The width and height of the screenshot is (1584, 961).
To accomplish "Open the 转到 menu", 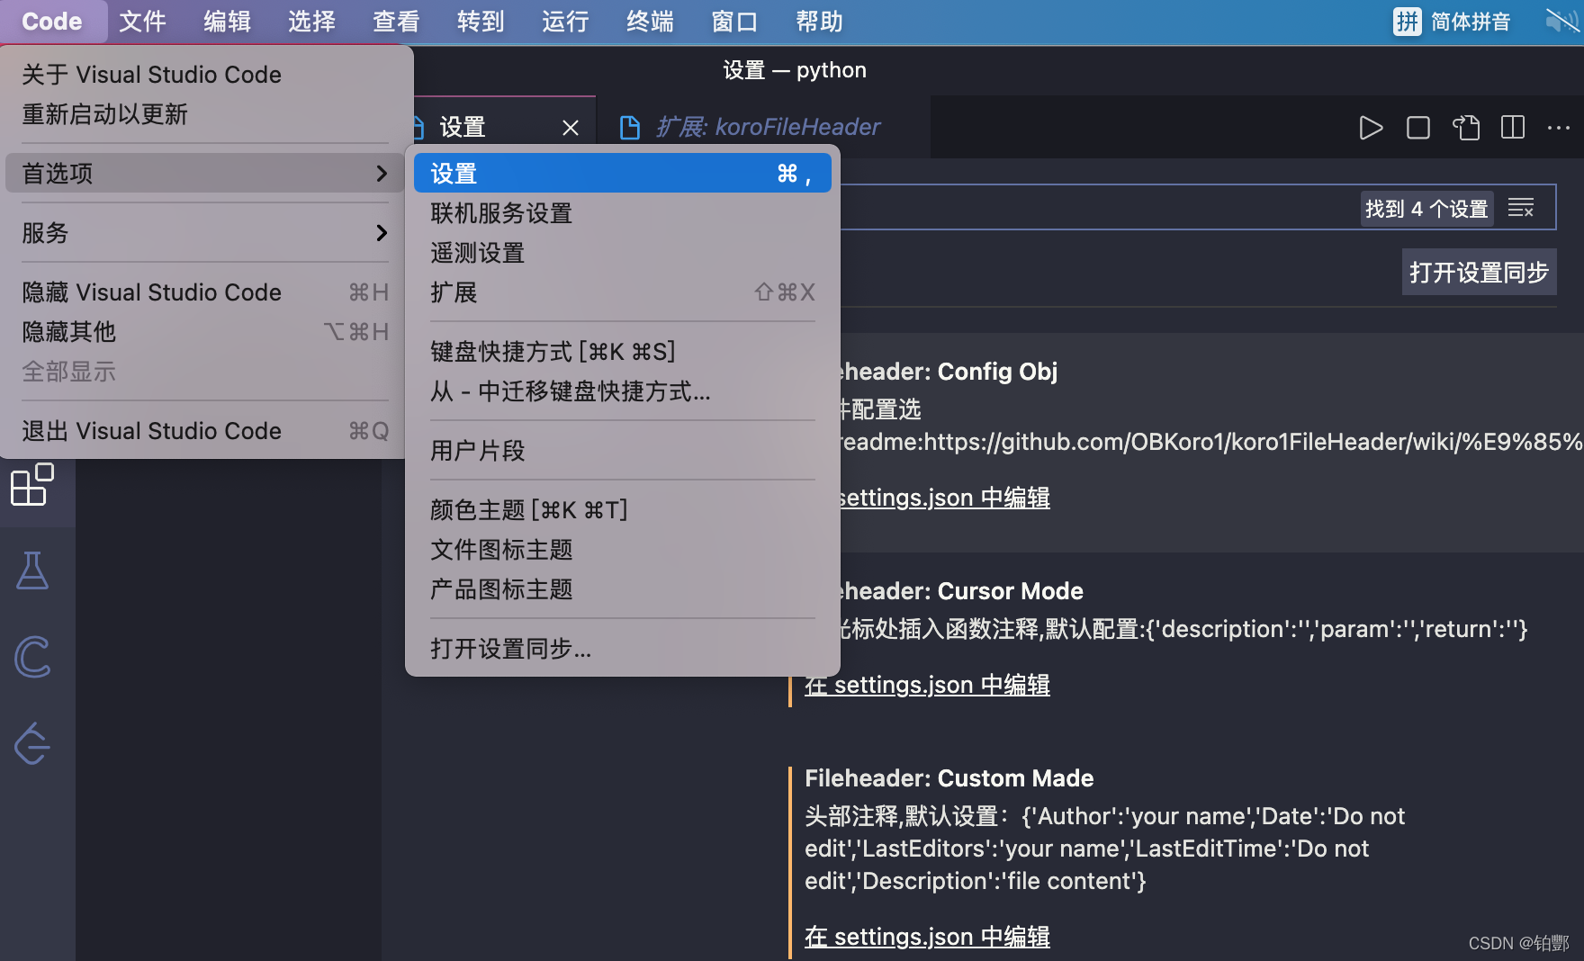I will (481, 21).
